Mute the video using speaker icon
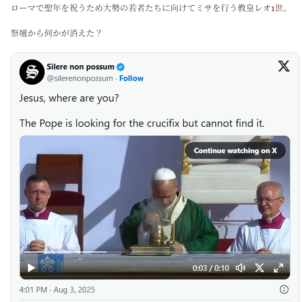 tap(241, 268)
